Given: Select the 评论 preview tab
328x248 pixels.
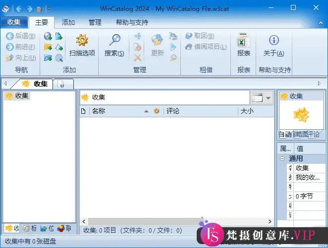Looking at the screenshot, I should point(314,134).
